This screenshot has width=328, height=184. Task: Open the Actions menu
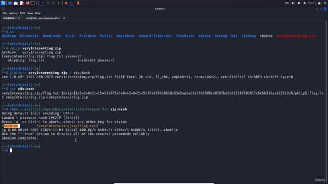13,13
